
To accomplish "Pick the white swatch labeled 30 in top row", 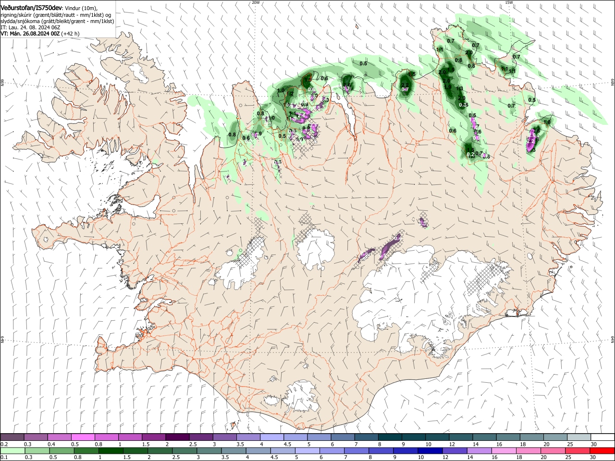I will click(603, 437).
